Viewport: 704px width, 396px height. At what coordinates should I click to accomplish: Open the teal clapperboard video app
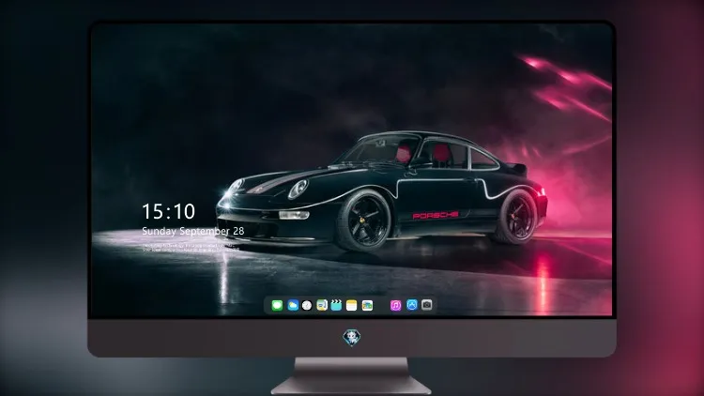pos(336,305)
